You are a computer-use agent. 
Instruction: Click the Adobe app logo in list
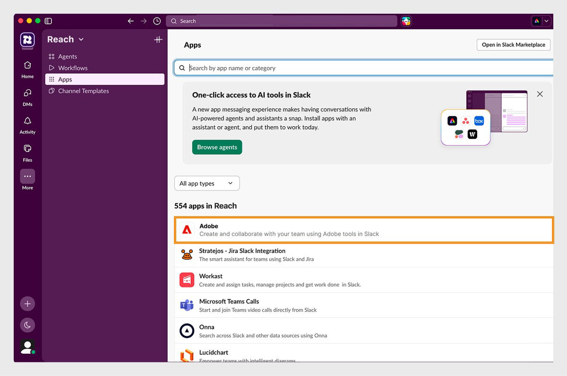(187, 230)
